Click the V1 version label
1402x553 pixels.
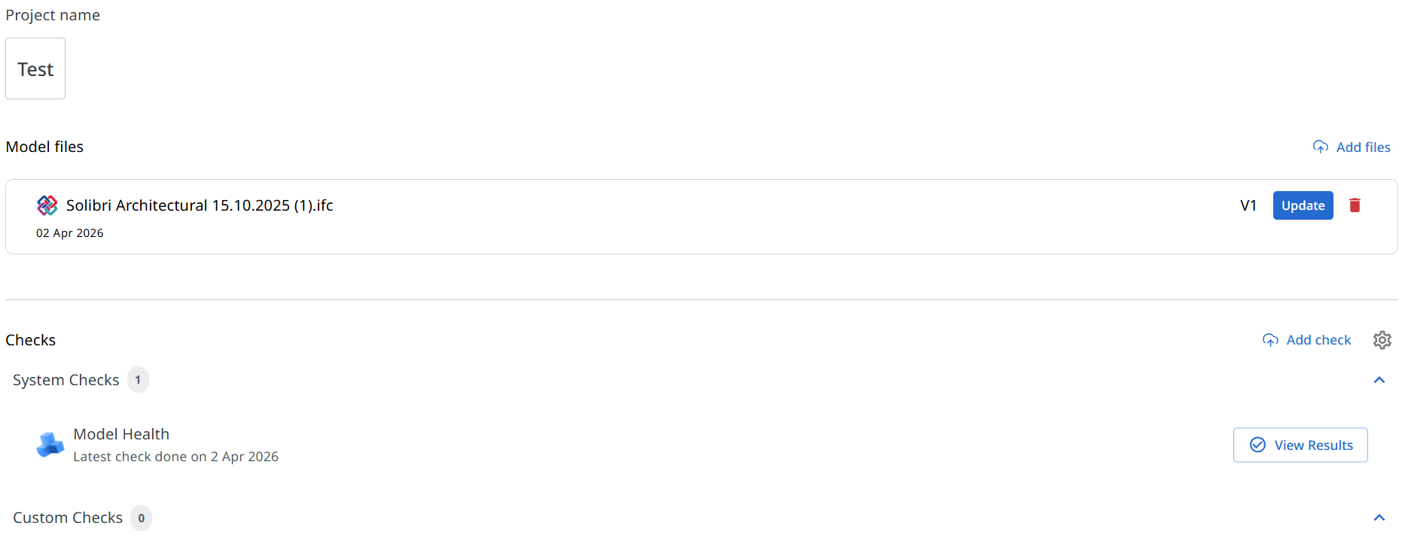pyautogui.click(x=1248, y=205)
